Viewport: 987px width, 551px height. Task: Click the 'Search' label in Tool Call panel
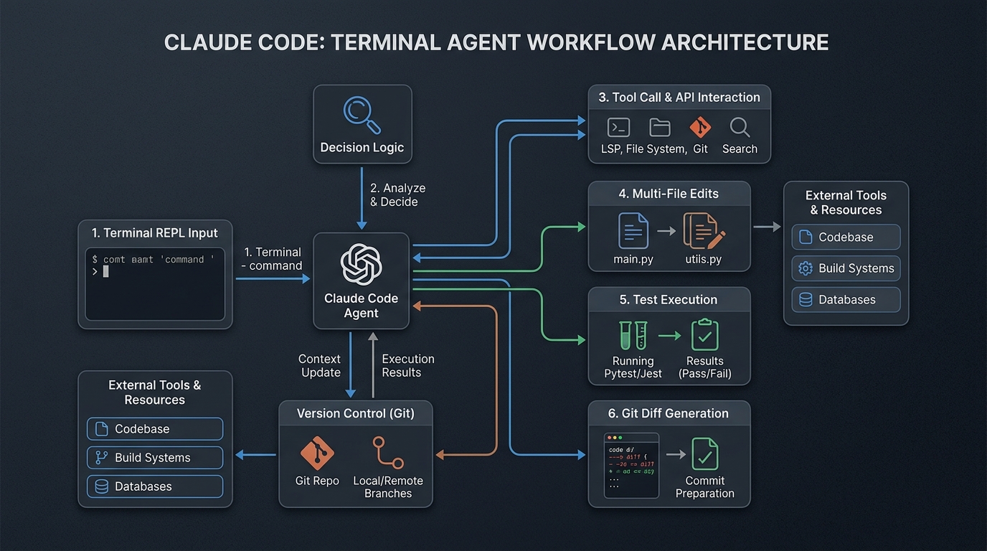740,149
